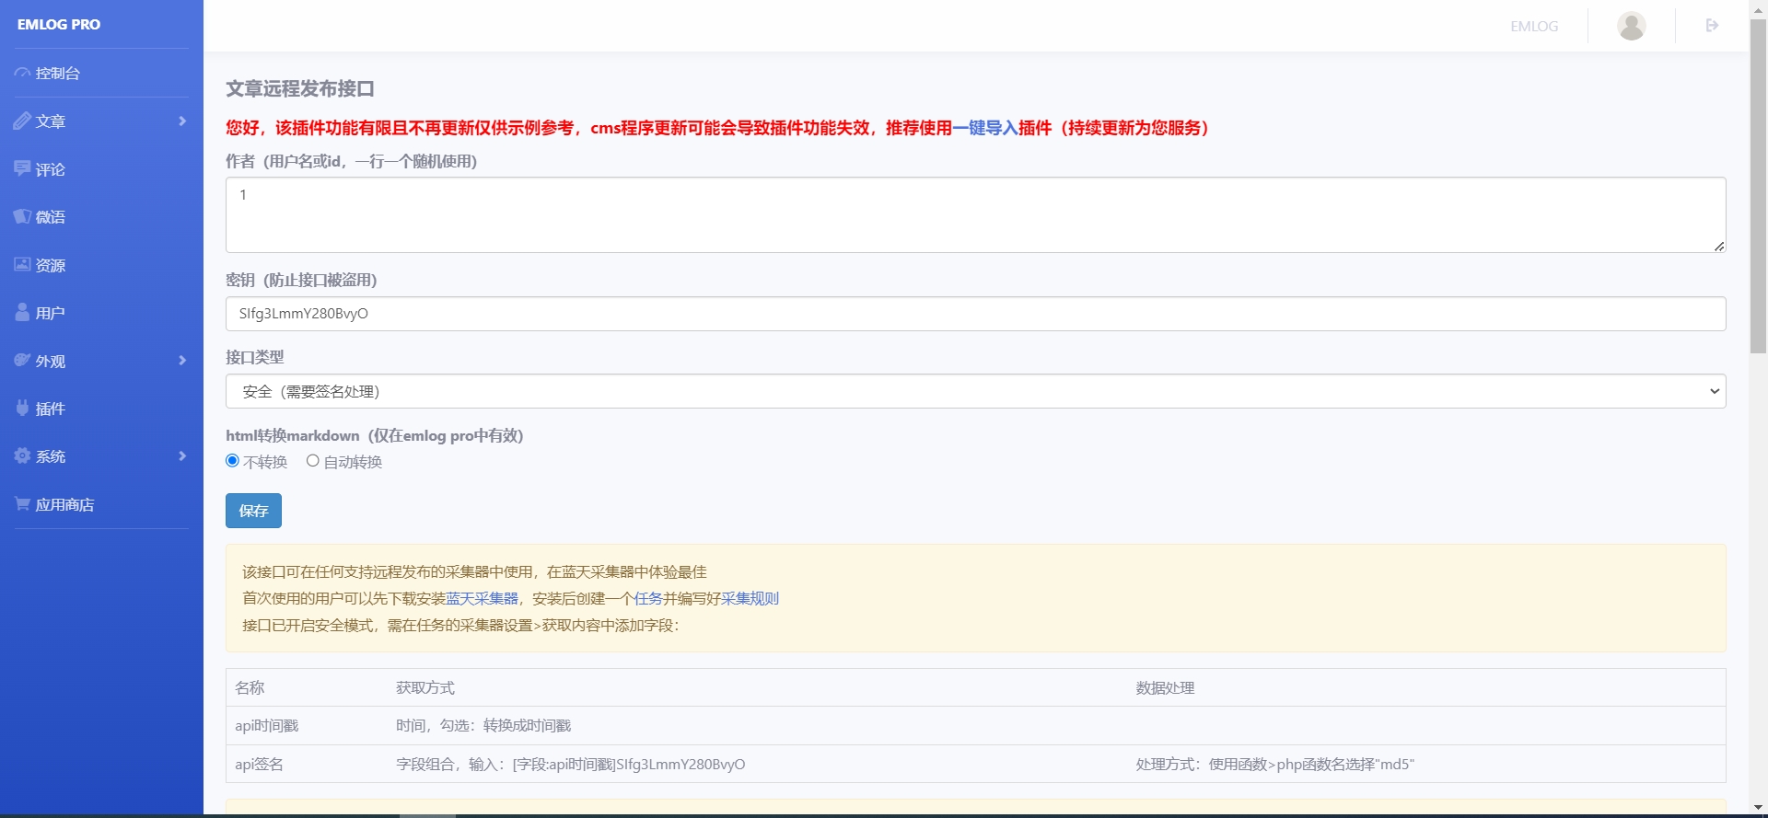Click the comment bubble icon beside 评论
The image size is (1768, 818).
[22, 168]
